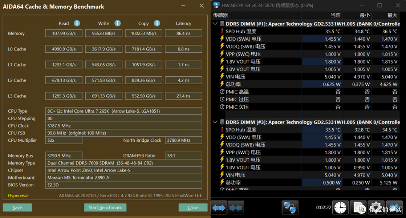Select DIMM #1 VPP (SWC) 电压 row
406x218 pixels.
pyautogui.click(x=309, y=54)
